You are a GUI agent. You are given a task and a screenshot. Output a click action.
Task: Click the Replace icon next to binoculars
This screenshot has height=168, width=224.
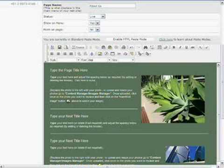(x=152, y=47)
